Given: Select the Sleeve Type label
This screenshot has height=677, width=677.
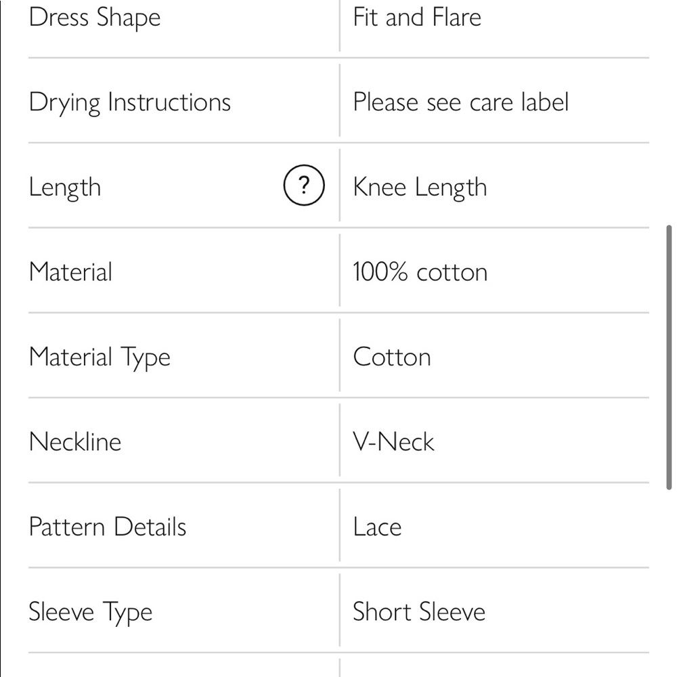Looking at the screenshot, I should click(x=91, y=613).
